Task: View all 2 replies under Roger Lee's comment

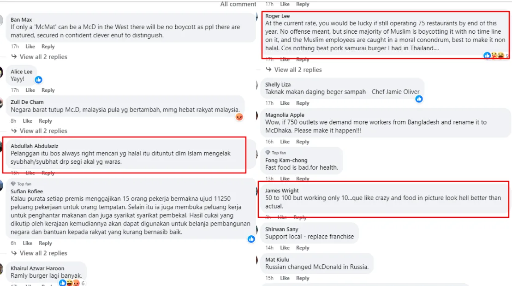Action: [294, 70]
